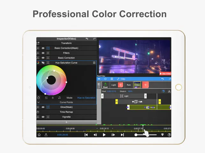Add a new effect with plus bar
Image resolution: width=205 pixels, height=153 pixels.
click(x=66, y=122)
